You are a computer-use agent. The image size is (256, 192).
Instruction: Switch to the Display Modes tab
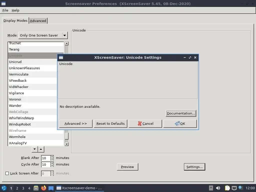tap(15, 20)
